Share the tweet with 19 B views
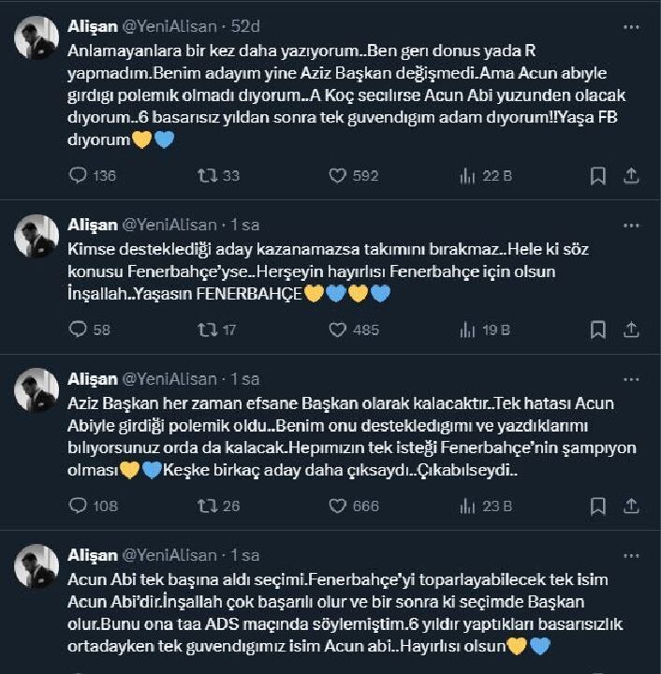The image size is (661, 674). click(631, 330)
